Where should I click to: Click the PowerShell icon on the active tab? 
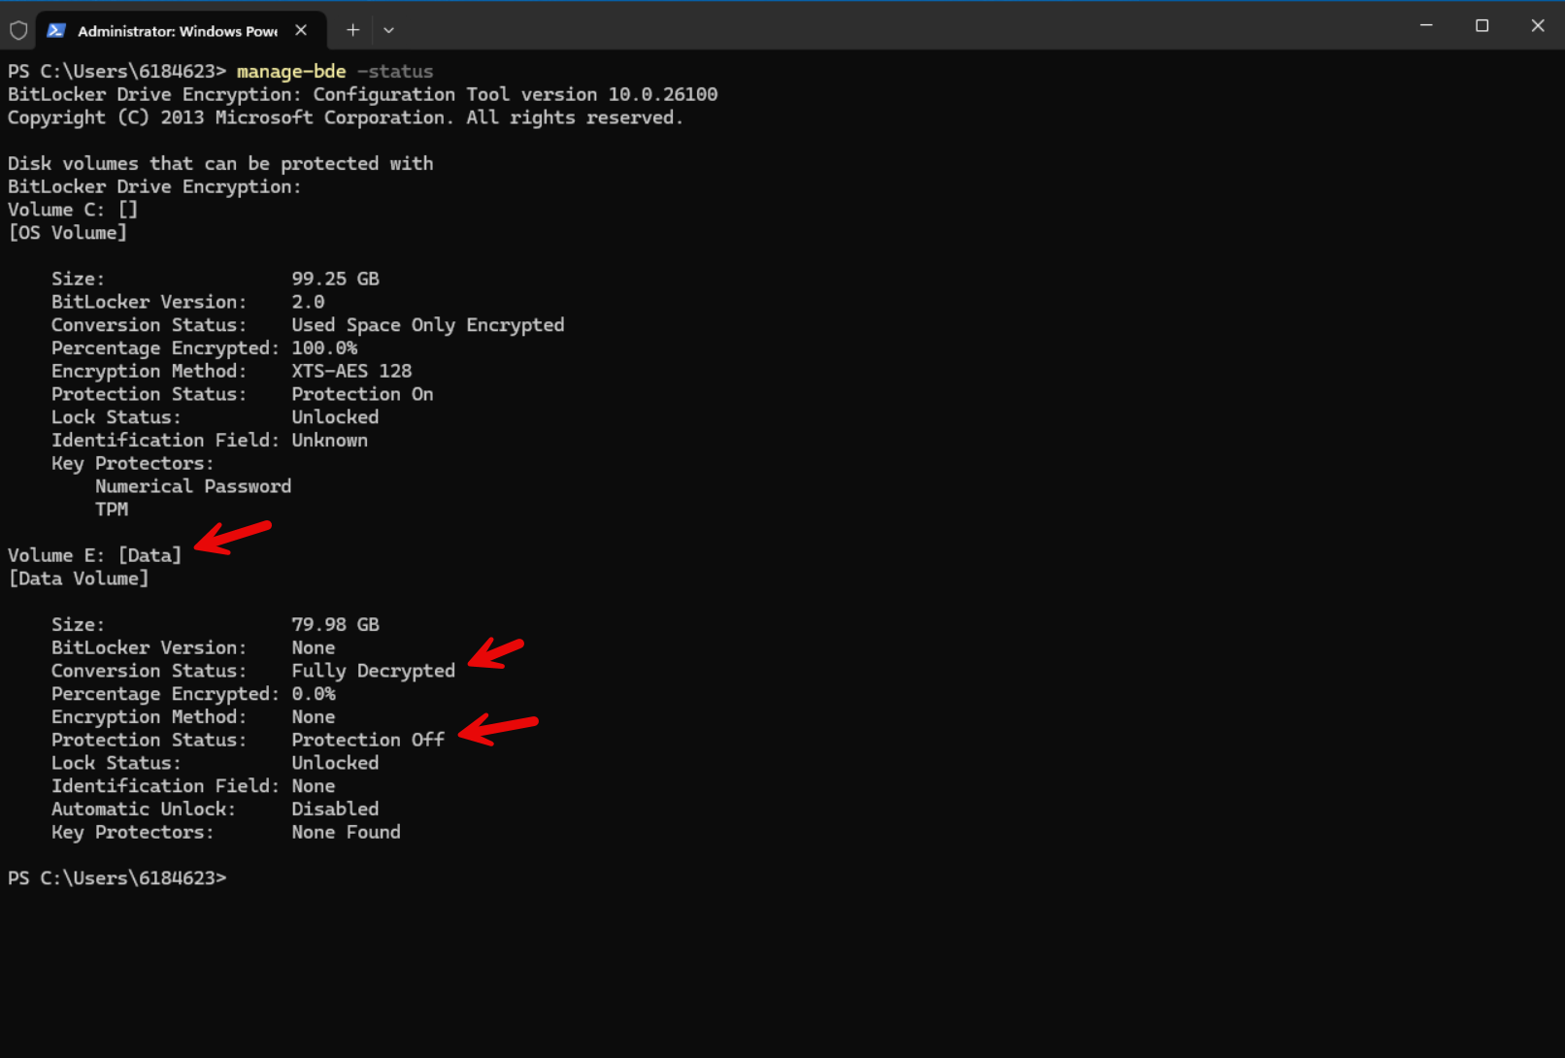point(56,30)
